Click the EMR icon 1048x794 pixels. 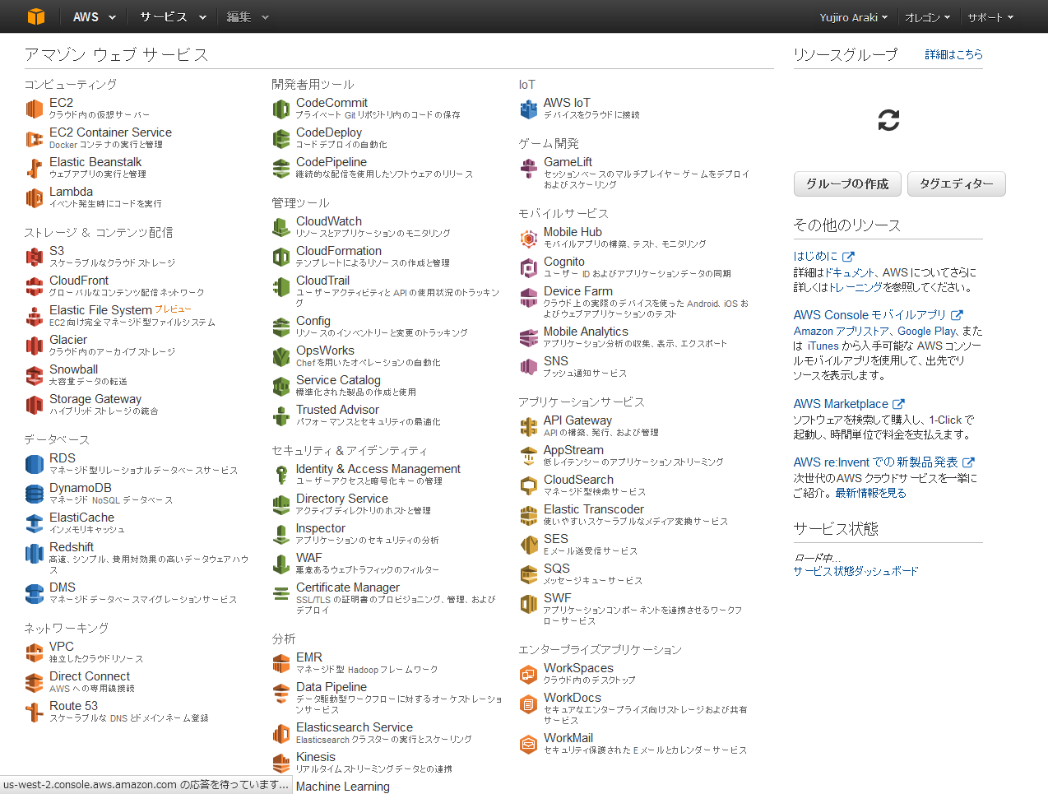click(281, 663)
